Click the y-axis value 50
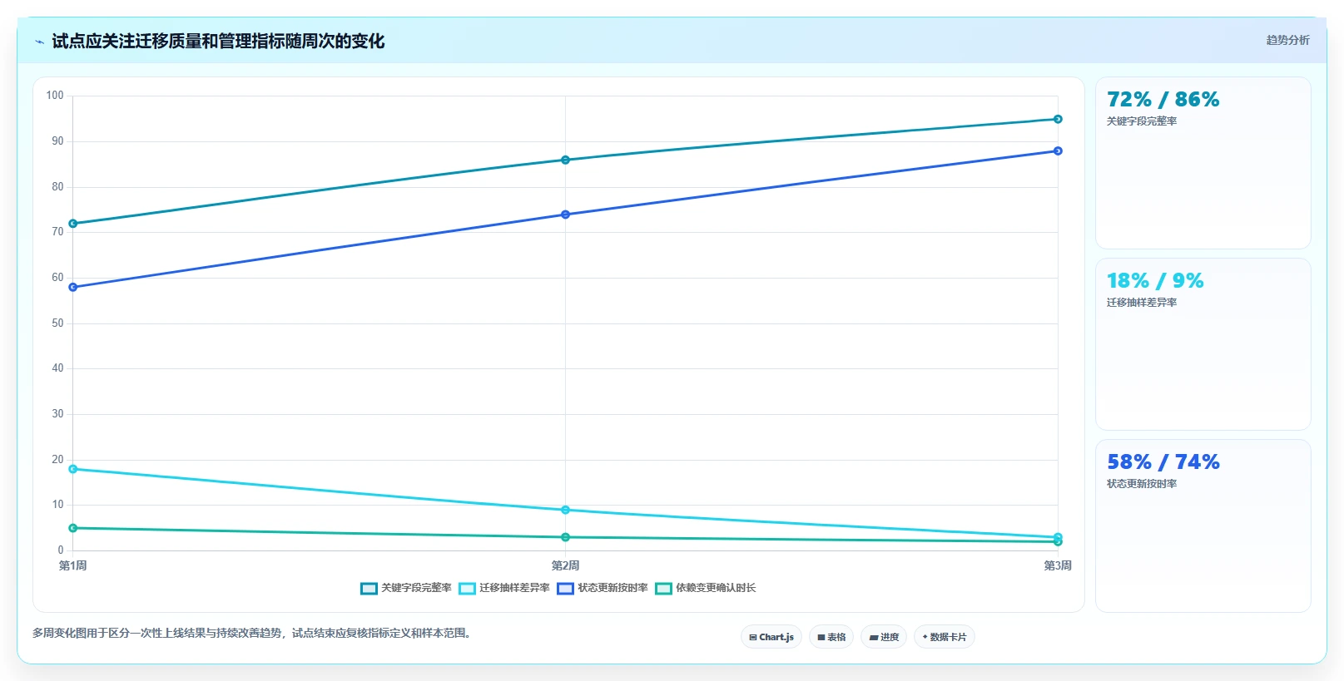1344x681 pixels. [x=57, y=323]
